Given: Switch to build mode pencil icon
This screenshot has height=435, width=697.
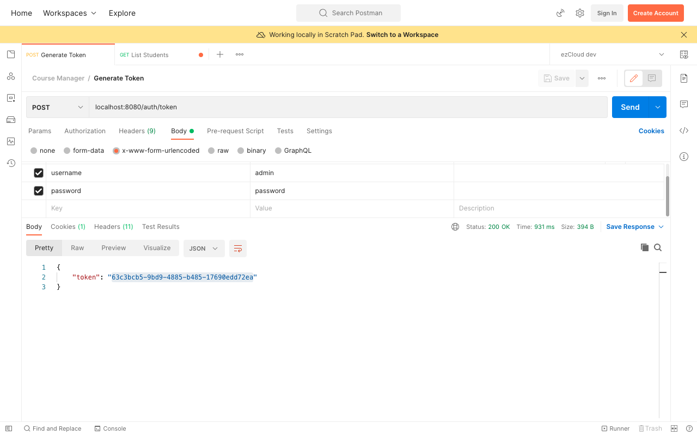Looking at the screenshot, I should point(634,78).
